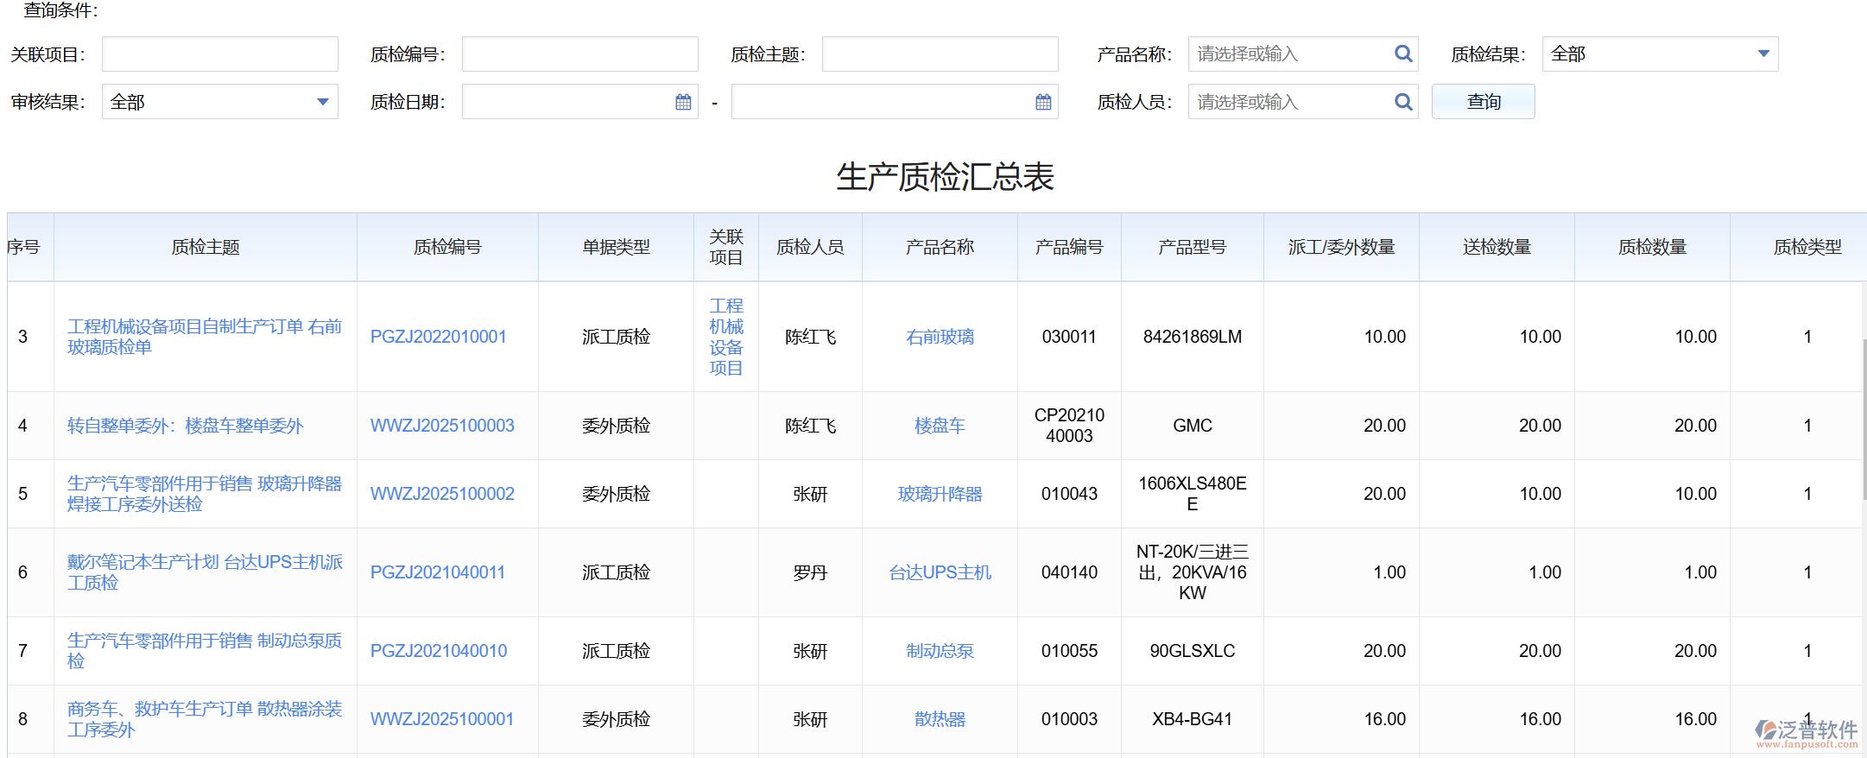The width and height of the screenshot is (1867, 758).
Task: Open link PGZJ2022010001
Action: point(438,337)
